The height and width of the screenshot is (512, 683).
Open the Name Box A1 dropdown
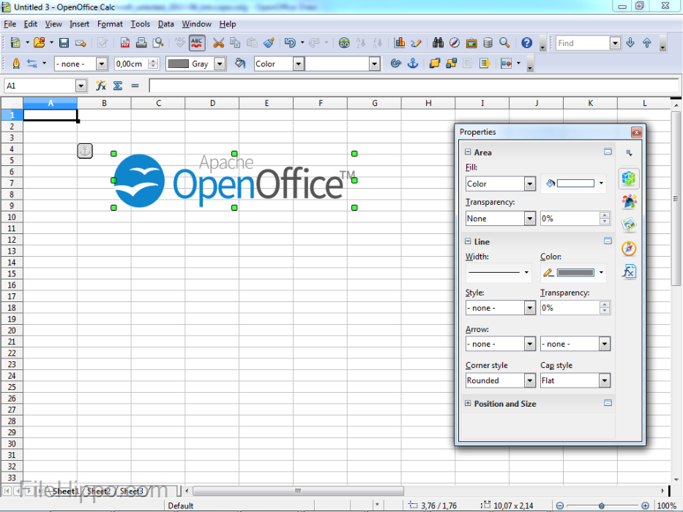coord(81,86)
